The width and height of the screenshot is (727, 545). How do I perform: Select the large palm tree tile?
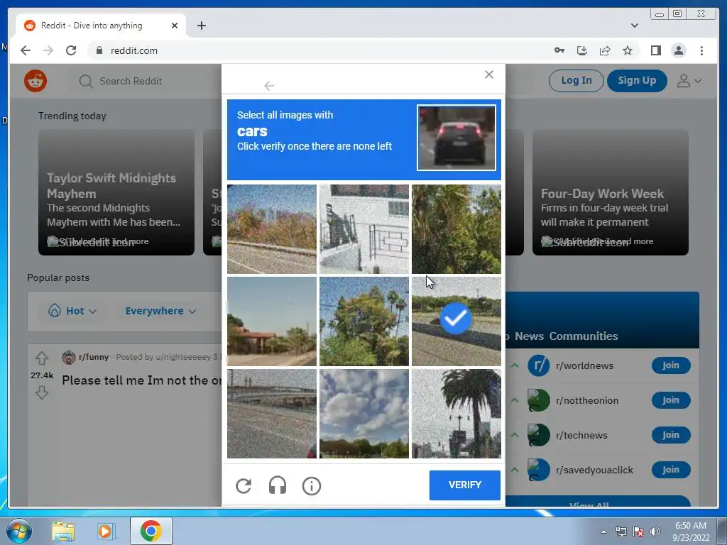(x=457, y=414)
